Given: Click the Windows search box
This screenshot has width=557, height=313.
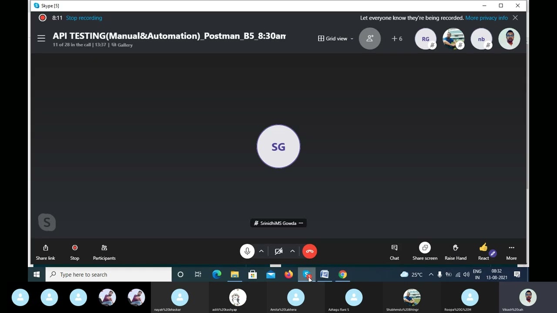Looking at the screenshot, I should point(109,274).
